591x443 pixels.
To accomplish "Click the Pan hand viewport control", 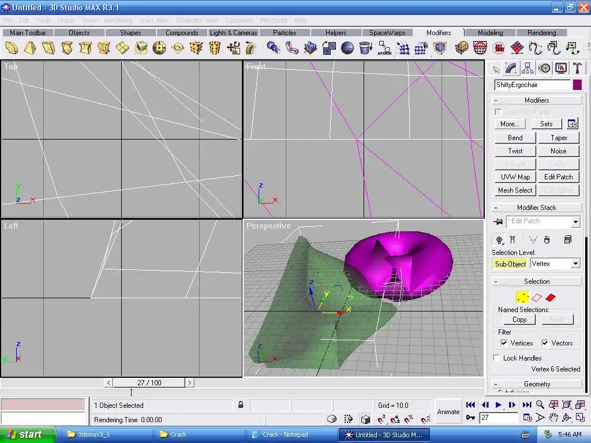I will [553, 418].
